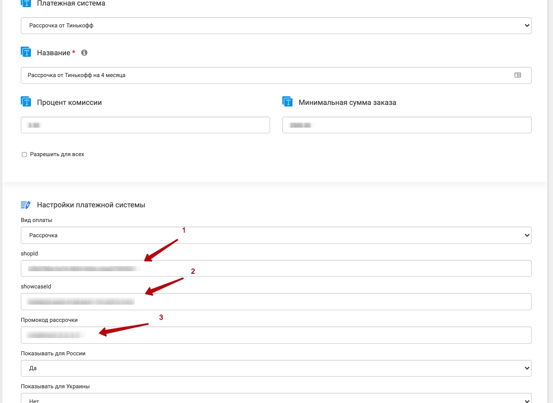Click the Промокод рассрочки label
Image resolution: width=553 pixels, height=403 pixels.
pos(49,320)
